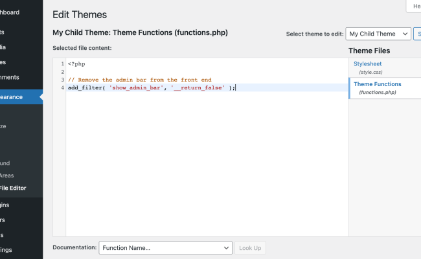The width and height of the screenshot is (421, 259).
Task: Click the 'Selected file content:' label
Action: [x=82, y=48]
